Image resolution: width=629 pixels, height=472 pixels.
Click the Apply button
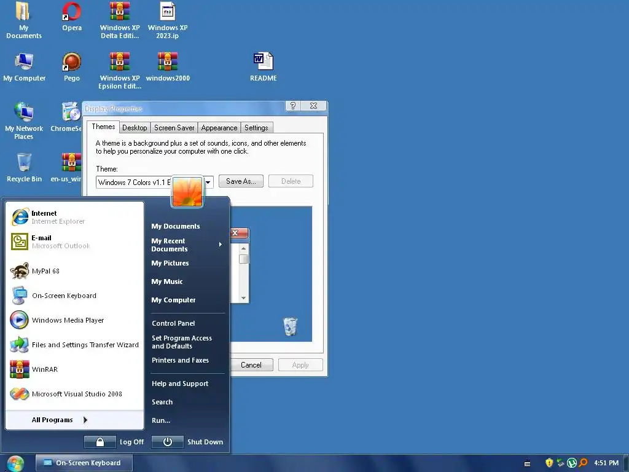point(300,365)
